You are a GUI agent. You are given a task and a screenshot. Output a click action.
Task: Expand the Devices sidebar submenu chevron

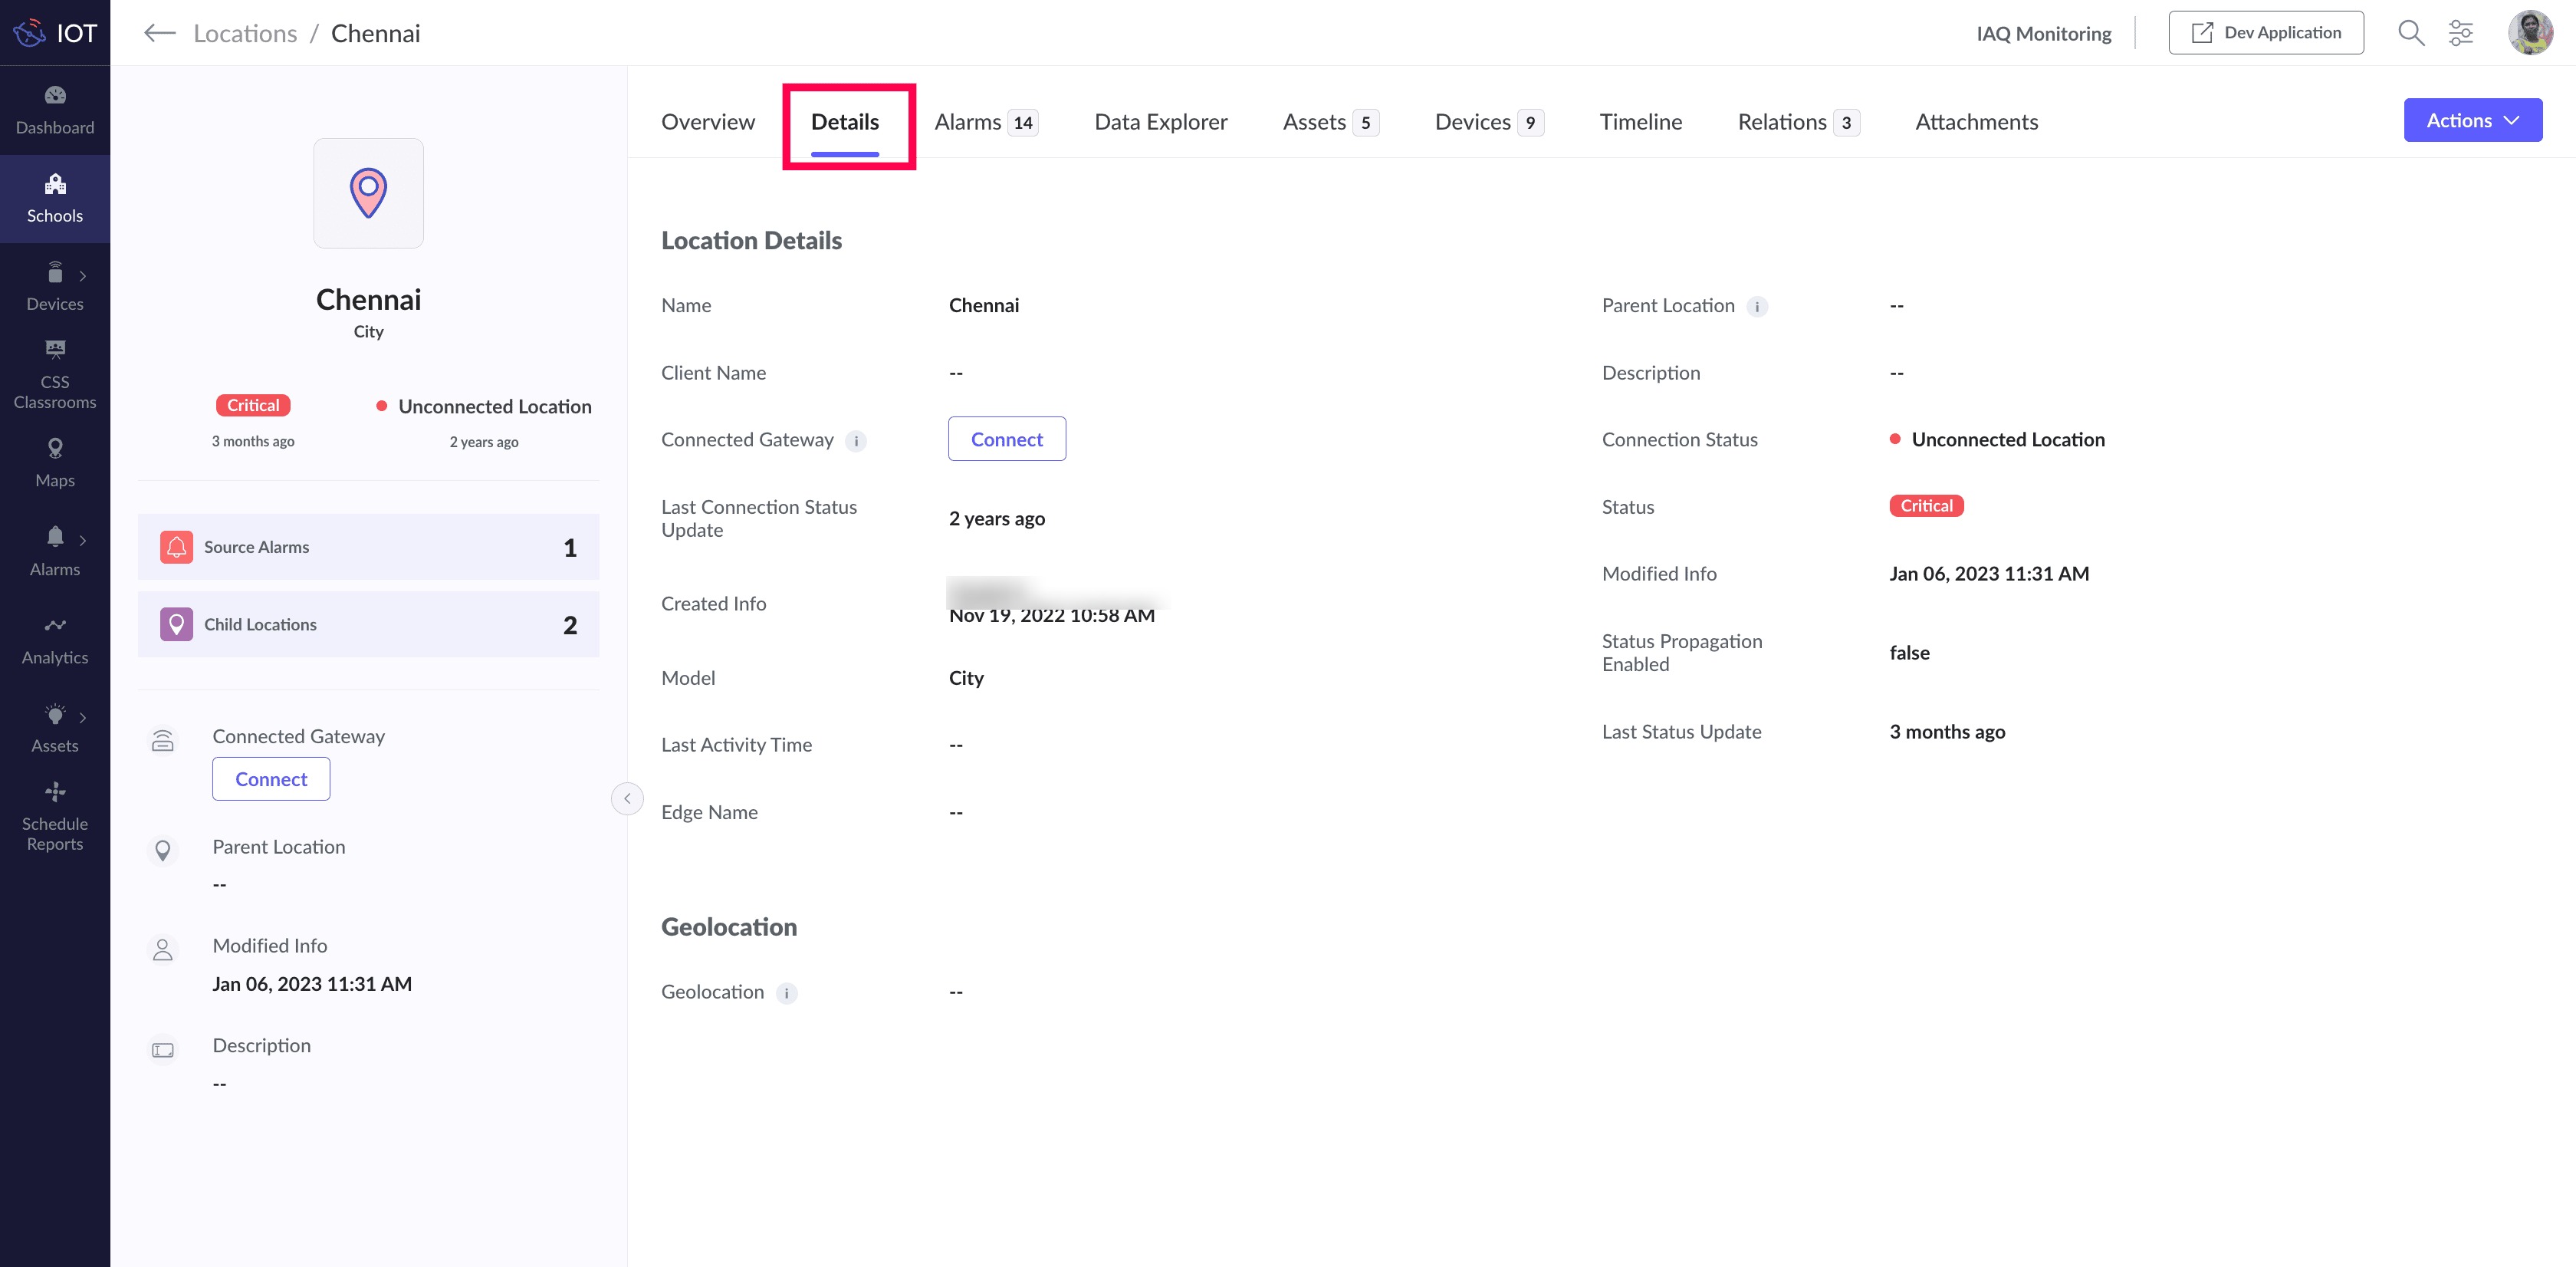[83, 276]
